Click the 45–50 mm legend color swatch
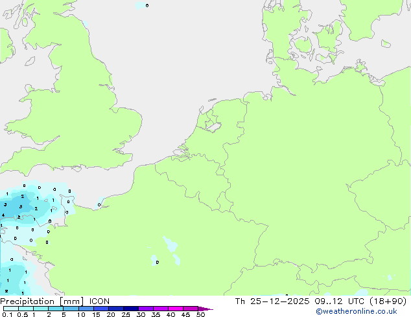The height and width of the screenshot is (317, 411). [x=191, y=309]
